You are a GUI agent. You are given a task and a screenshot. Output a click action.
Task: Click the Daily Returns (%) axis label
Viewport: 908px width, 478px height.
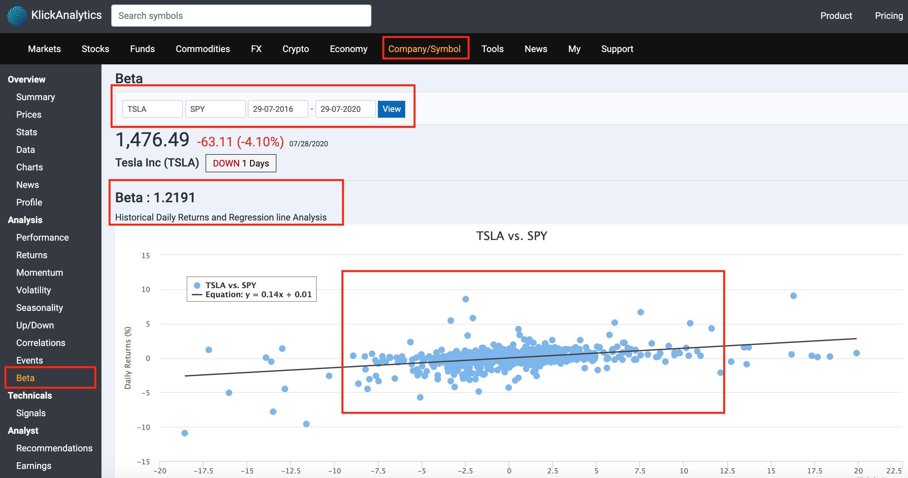pyautogui.click(x=127, y=358)
